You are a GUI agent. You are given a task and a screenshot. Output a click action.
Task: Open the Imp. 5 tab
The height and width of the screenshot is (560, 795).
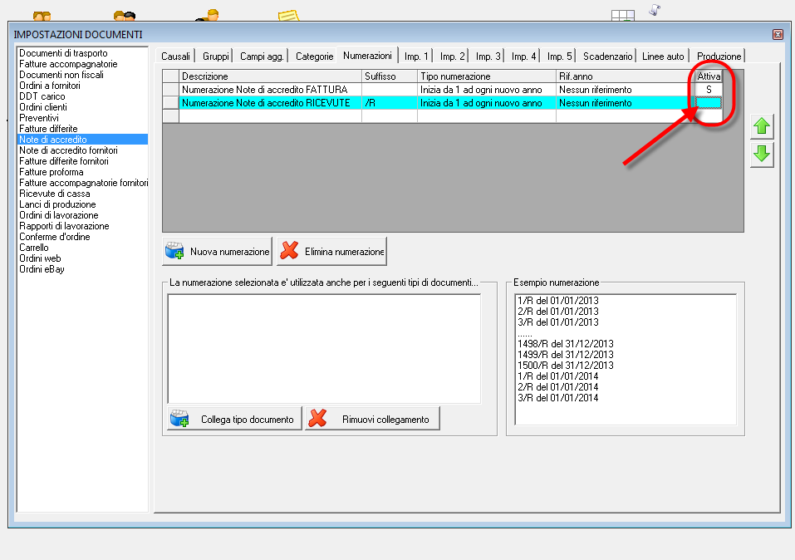pos(559,56)
